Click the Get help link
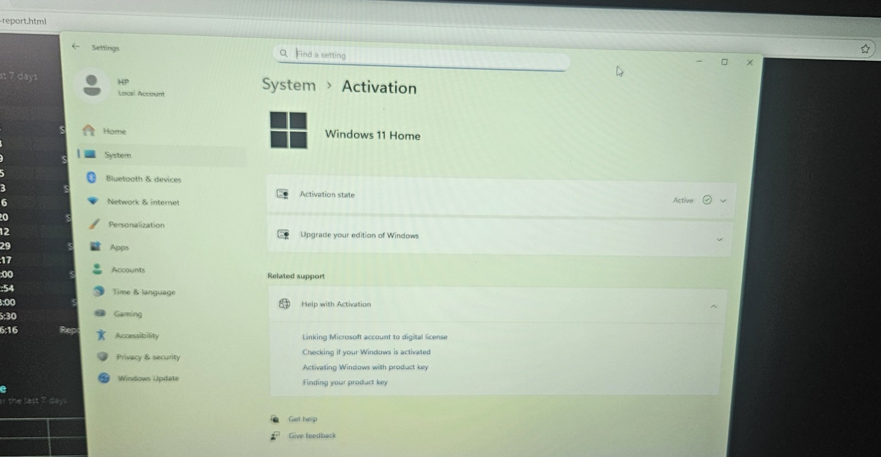Screen dimensions: 881x457 click(x=303, y=419)
